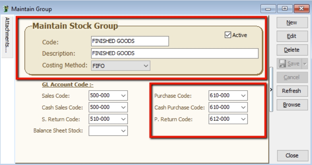Expand the P. Return Code dropdown
Screen dimensions: 312x165
[x=244, y=119]
